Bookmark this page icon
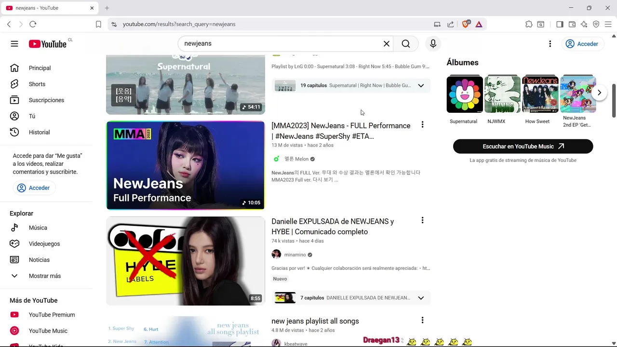Viewport: 617px width, 347px height. [98, 24]
